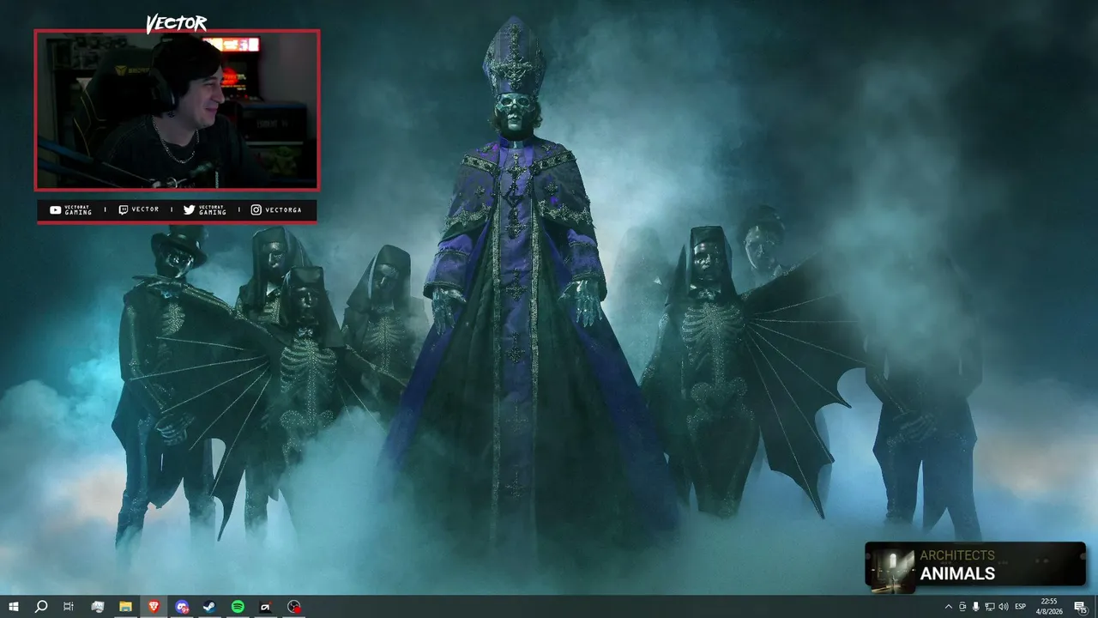This screenshot has height=618, width=1098.
Task: Open taskbar Search magnifier
Action: click(x=40, y=607)
